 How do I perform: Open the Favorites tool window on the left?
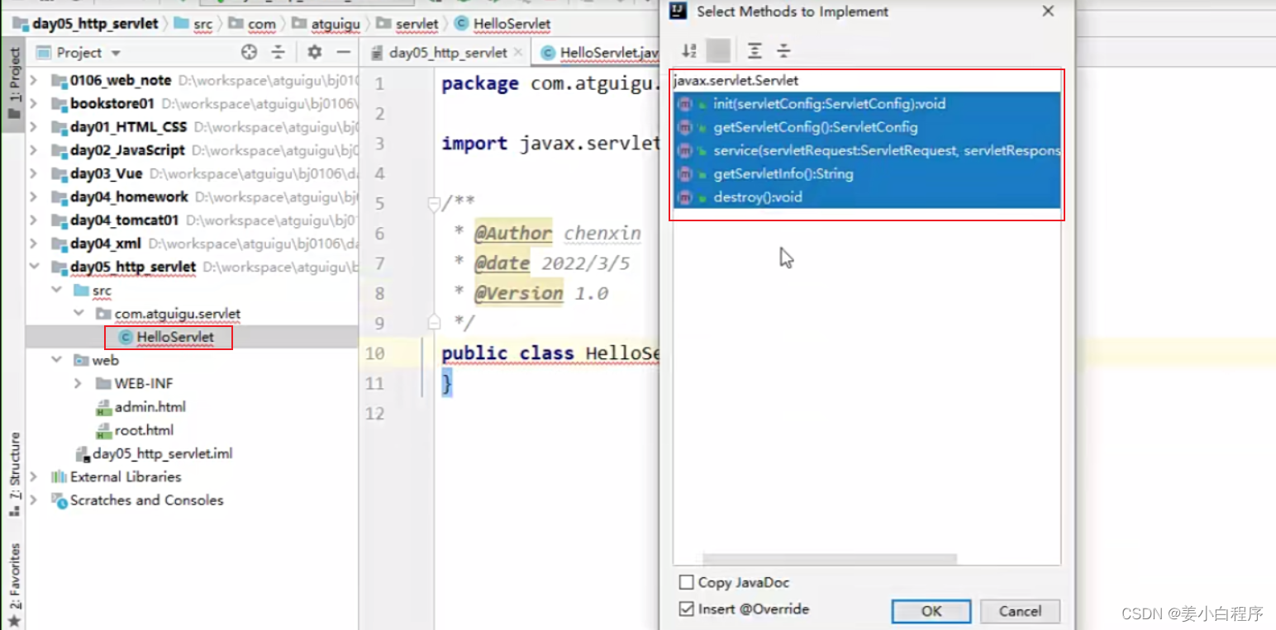[12, 578]
